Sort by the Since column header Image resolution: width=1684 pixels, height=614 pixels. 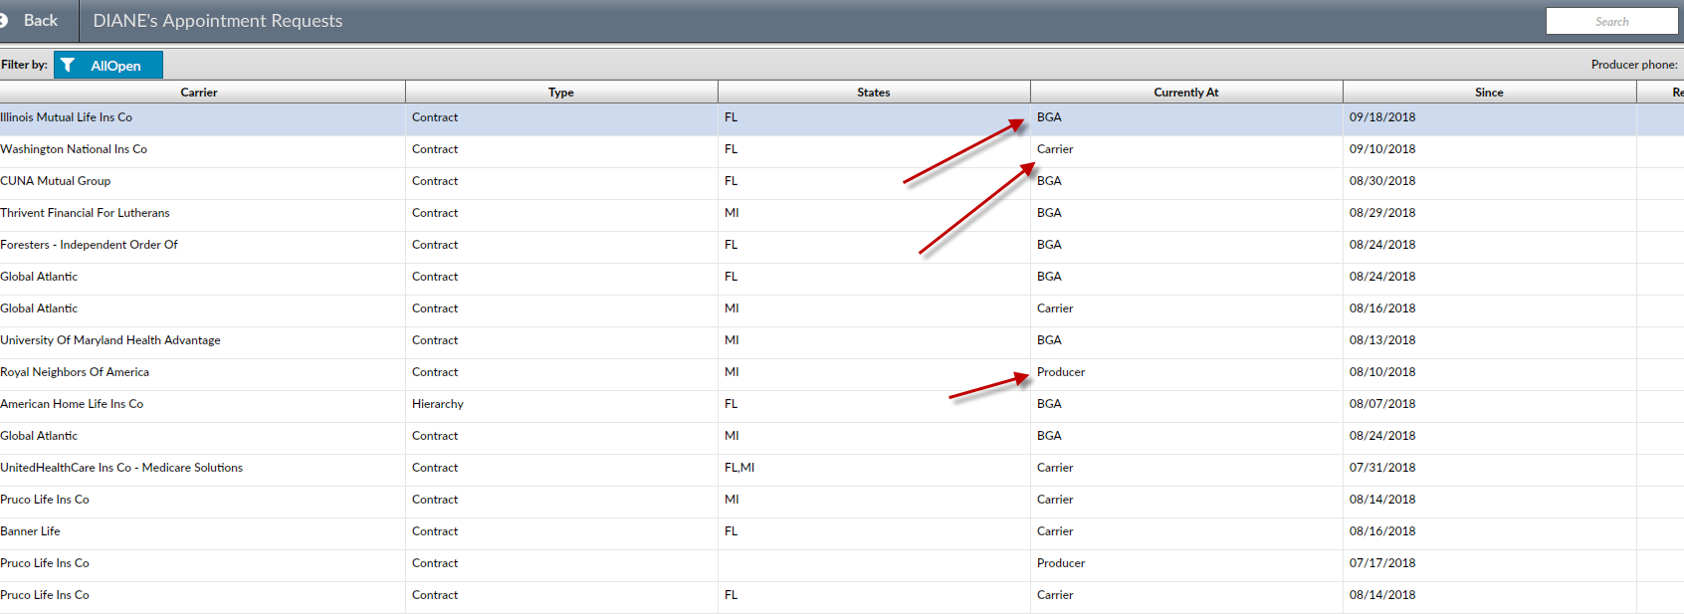pos(1489,93)
